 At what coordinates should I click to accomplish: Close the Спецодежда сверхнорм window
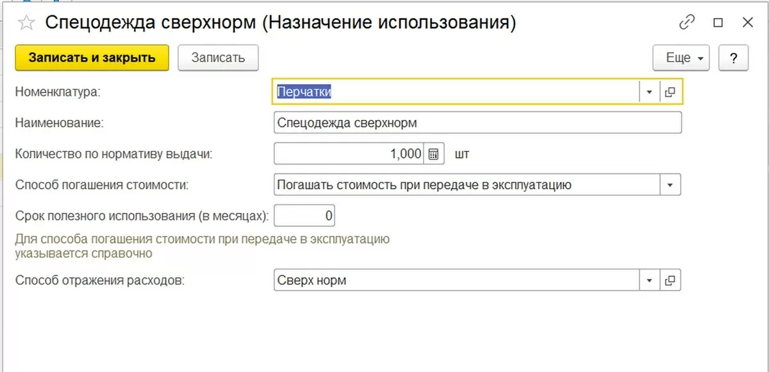(x=747, y=22)
